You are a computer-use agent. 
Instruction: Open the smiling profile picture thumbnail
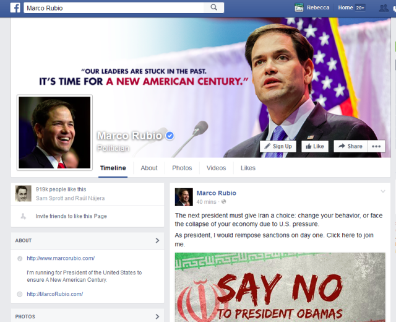(x=54, y=133)
